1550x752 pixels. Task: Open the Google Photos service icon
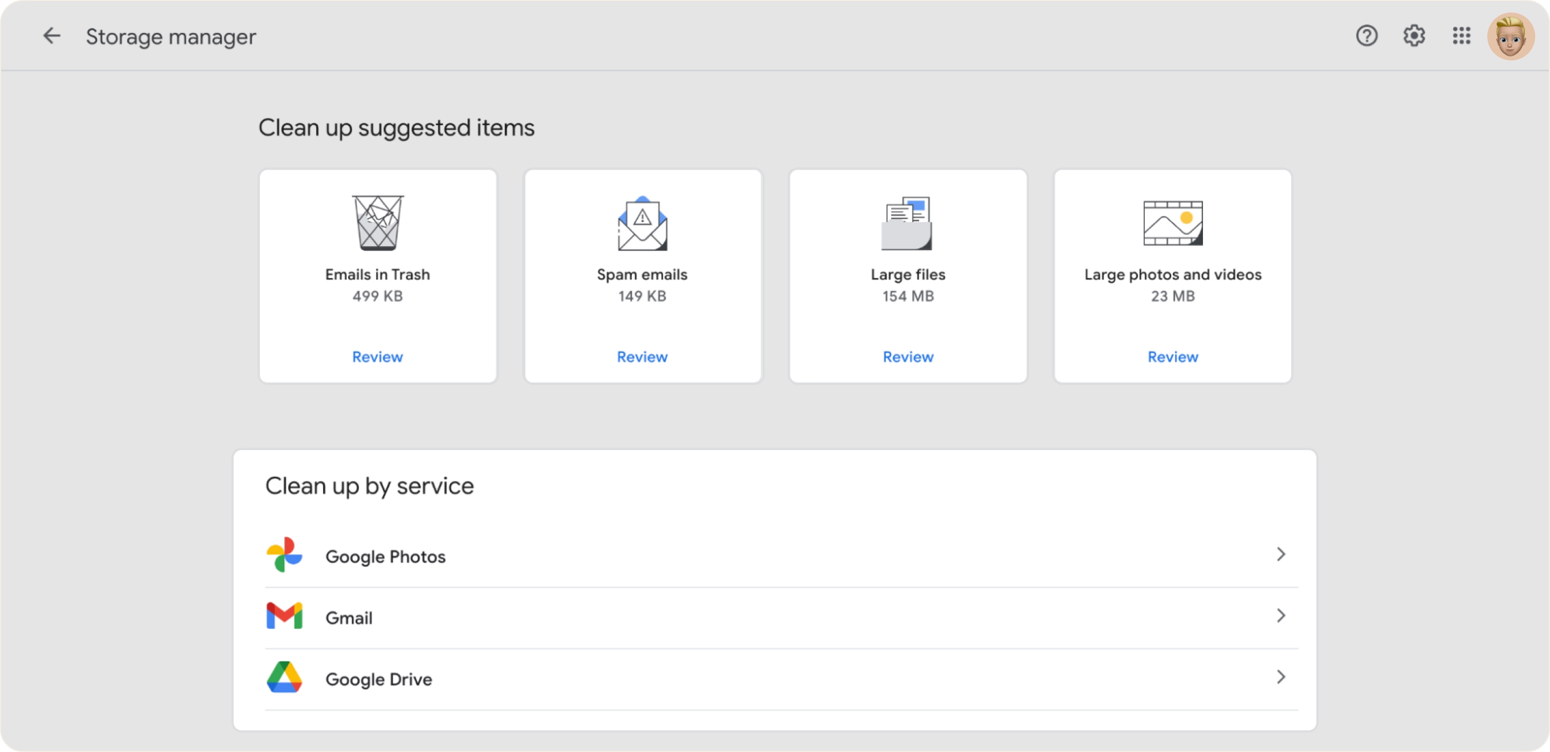(283, 555)
